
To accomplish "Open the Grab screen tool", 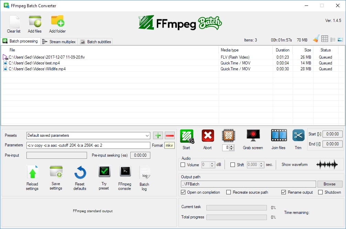I will (x=253, y=135).
